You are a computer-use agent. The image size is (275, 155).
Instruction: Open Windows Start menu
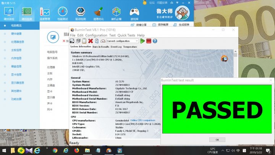click(x=4, y=151)
